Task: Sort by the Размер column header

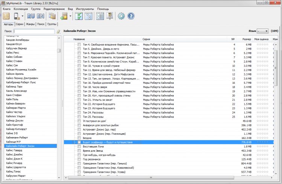Action: pos(244,39)
